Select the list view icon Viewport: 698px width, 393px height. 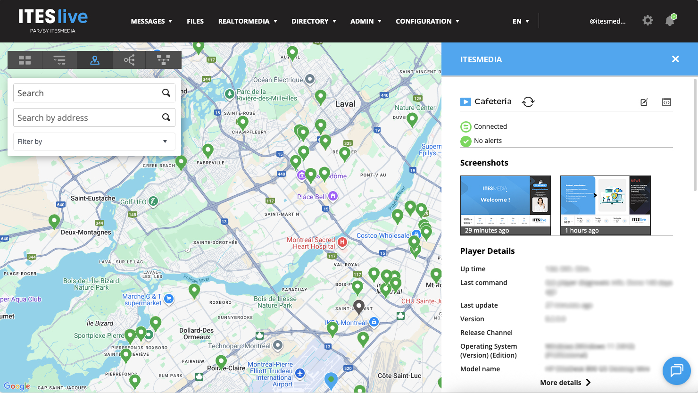click(59, 60)
